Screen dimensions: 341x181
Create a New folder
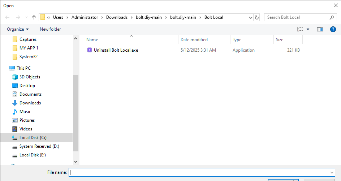click(50, 29)
